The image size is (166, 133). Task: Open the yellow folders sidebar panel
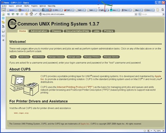pos(3,22)
